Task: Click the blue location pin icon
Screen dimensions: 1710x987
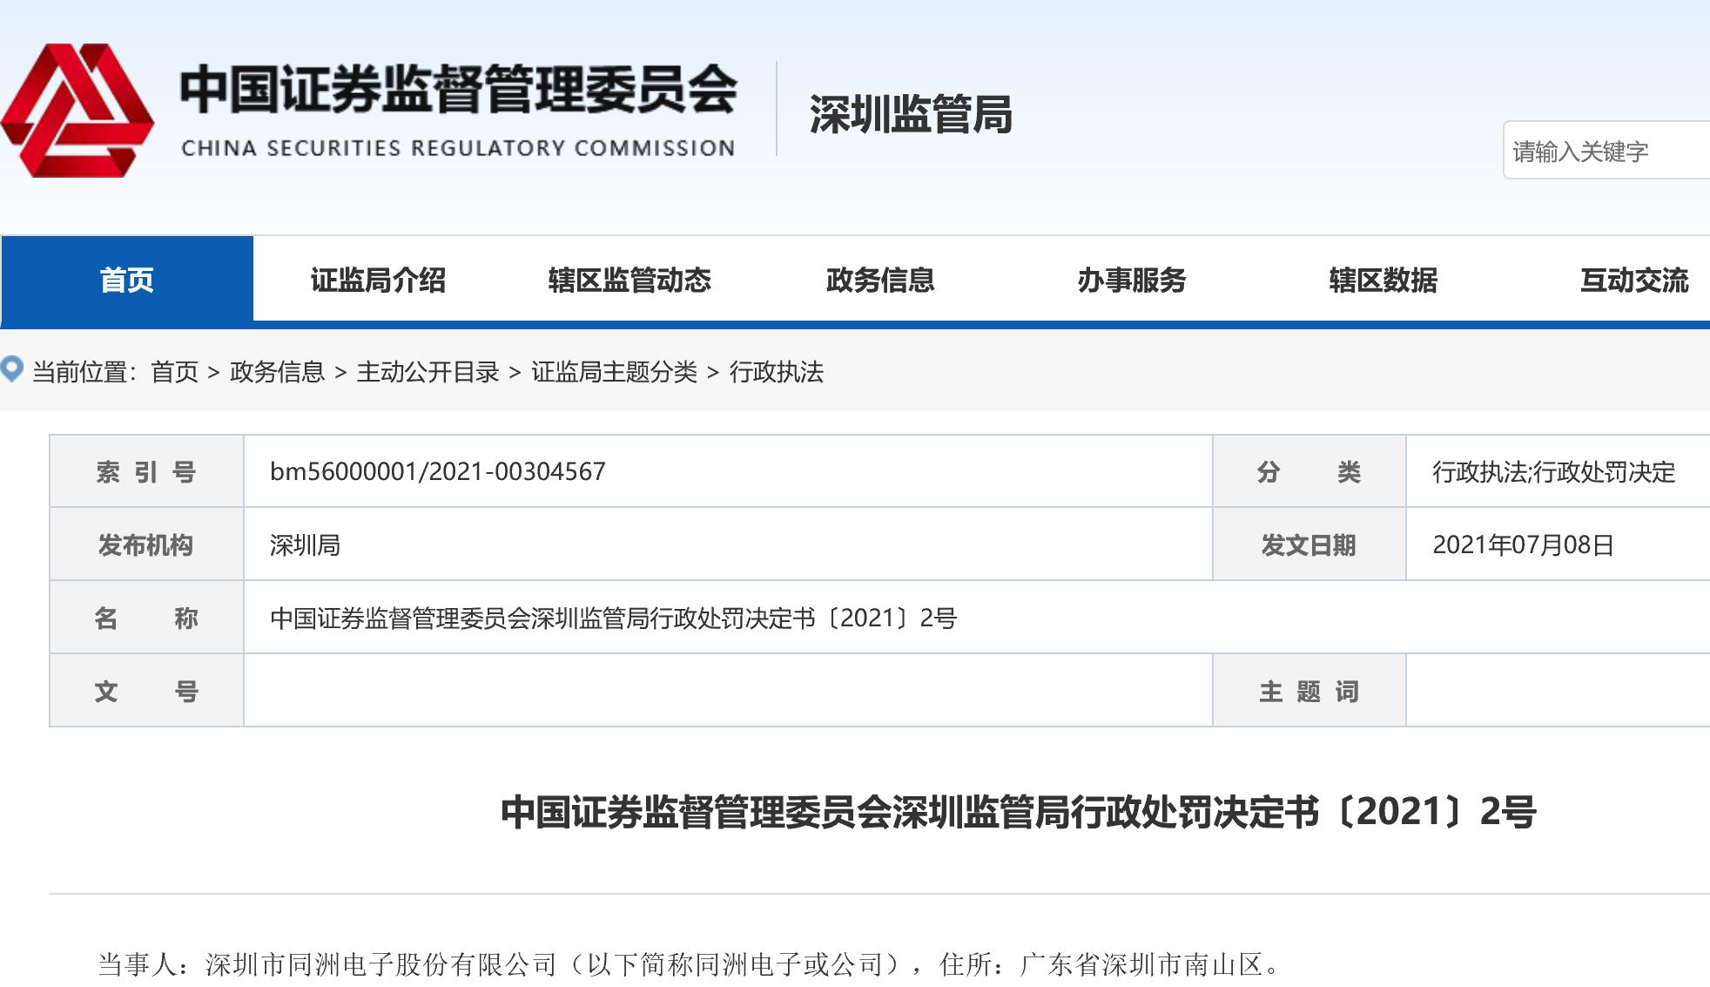Action: [x=12, y=369]
